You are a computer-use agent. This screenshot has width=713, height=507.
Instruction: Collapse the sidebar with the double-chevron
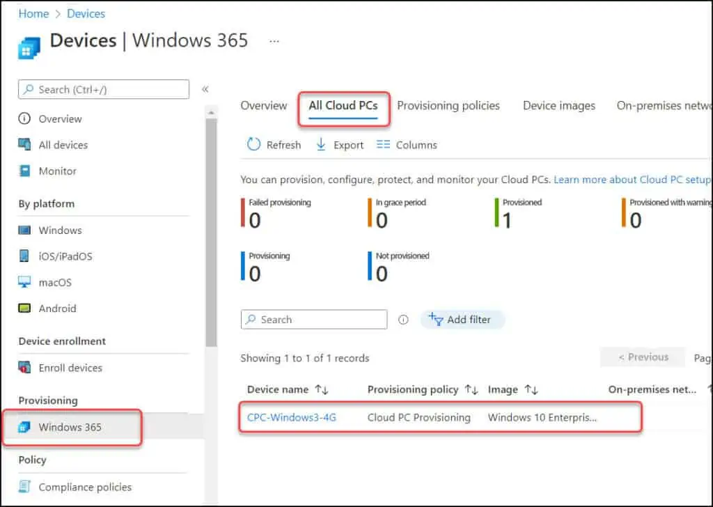click(205, 89)
